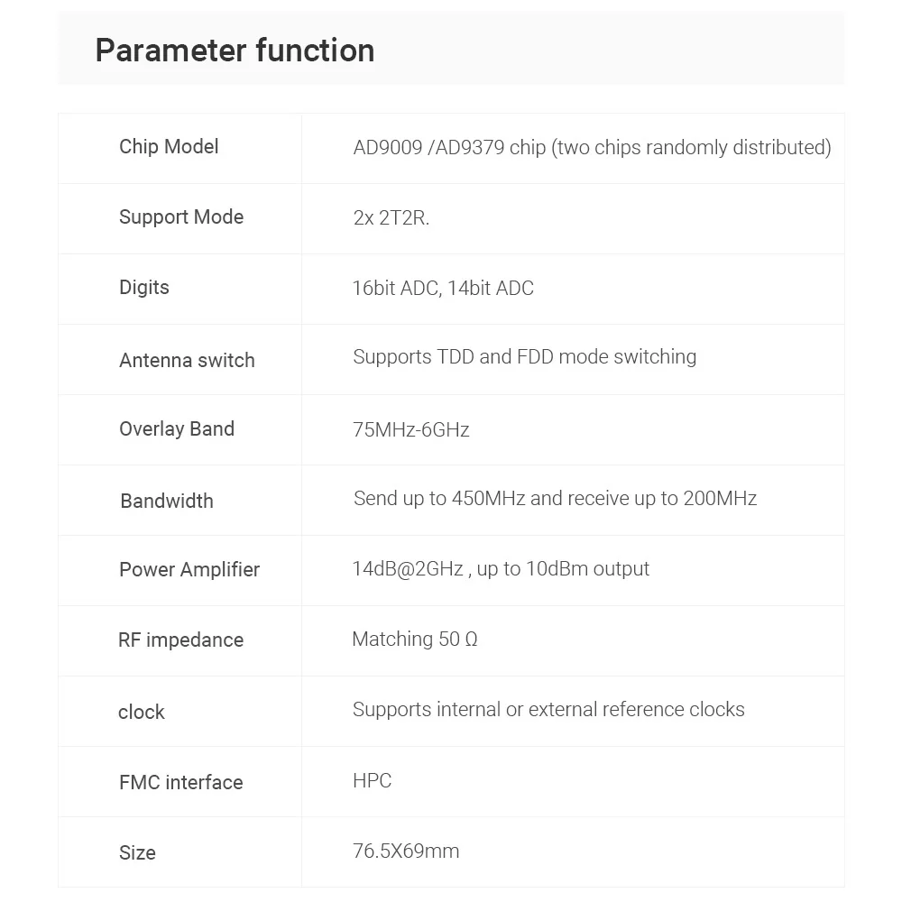Select the Chip Model label
Screen dimensions: 902x902
click(x=169, y=147)
